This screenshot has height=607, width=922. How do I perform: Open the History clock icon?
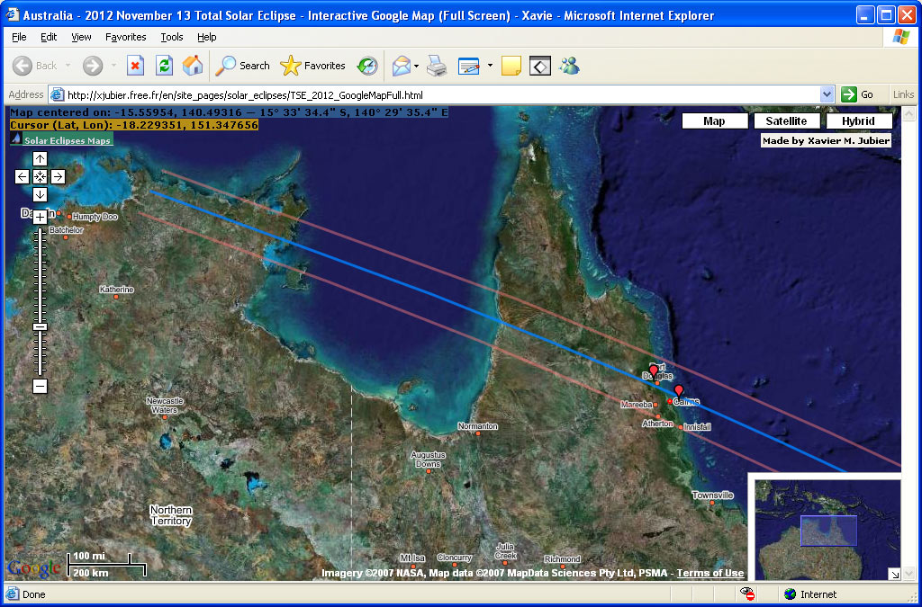[367, 66]
